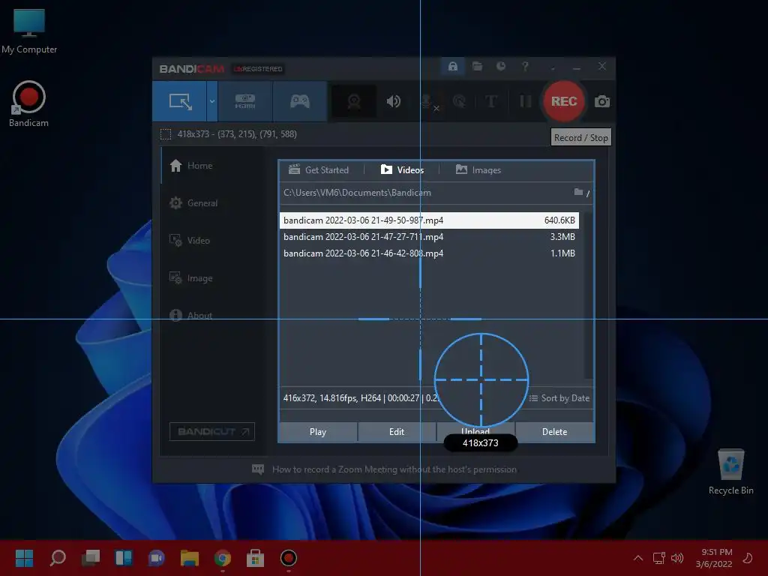Switch to the Videos tab
Screen dimensions: 768x576
402,170
